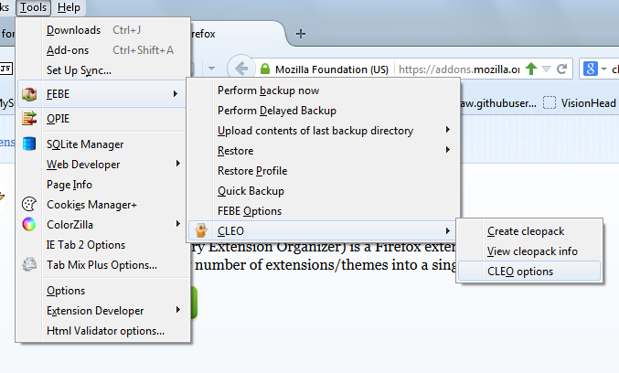The width and height of the screenshot is (619, 373).
Task: Click the CLEO submenu icon
Action: coord(202,231)
